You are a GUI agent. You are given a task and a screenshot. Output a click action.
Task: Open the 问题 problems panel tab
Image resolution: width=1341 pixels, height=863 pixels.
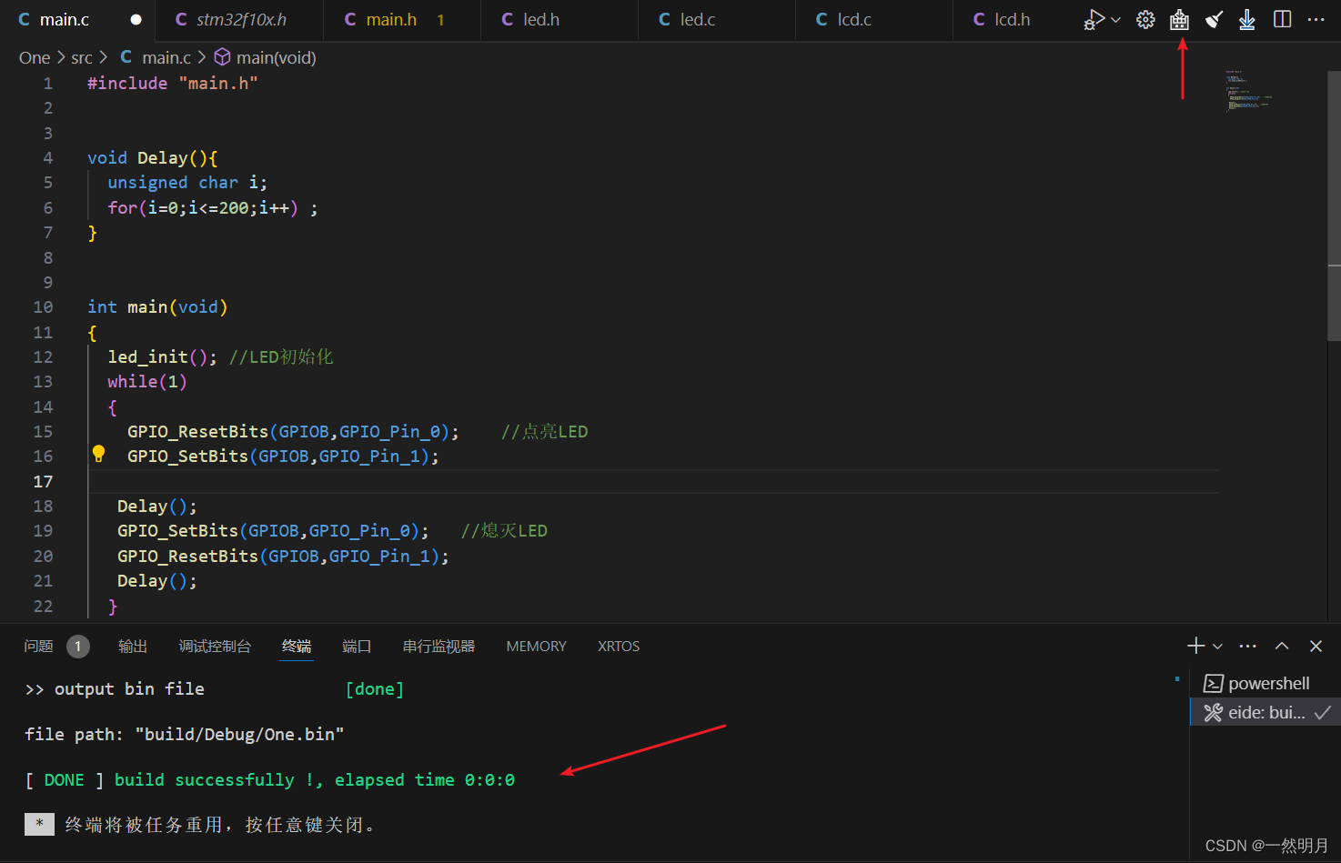(39, 647)
